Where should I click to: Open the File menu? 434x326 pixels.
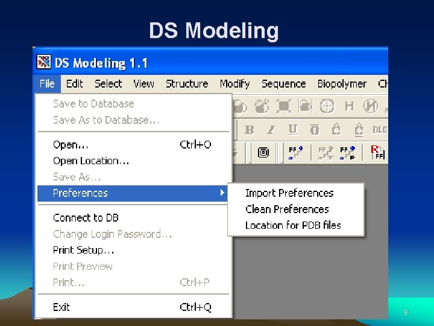pos(47,84)
